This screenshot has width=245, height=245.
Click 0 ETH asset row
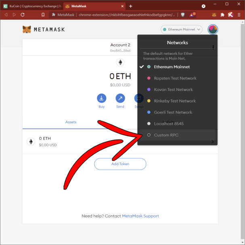[x=120, y=141]
